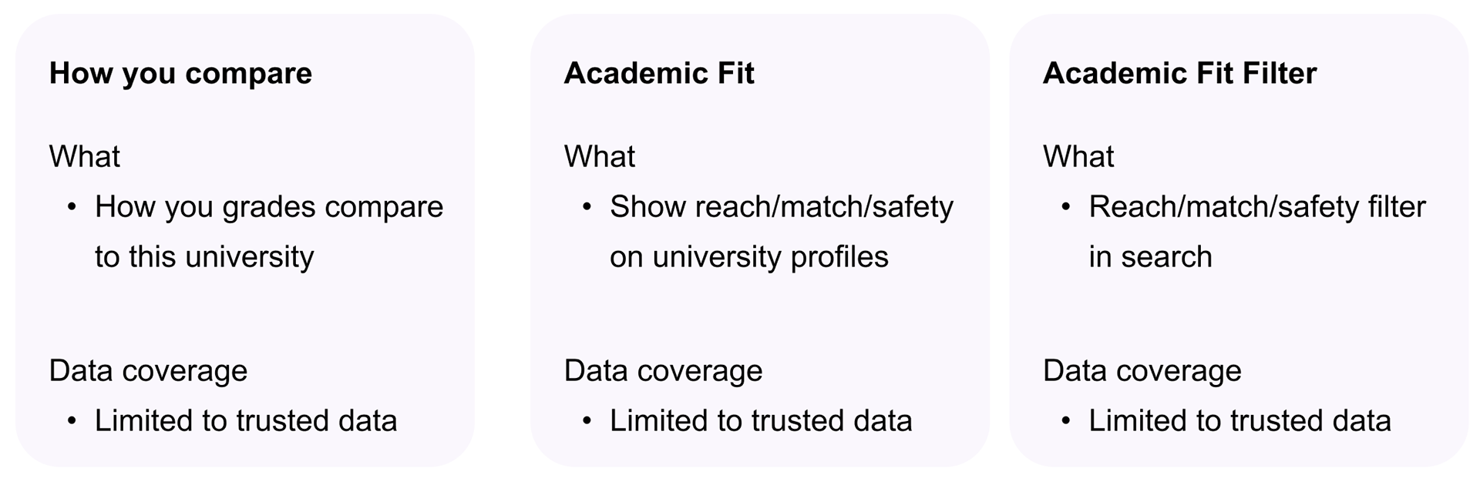Image resolution: width=1480 pixels, height=485 pixels.
Task: Click "on university profiles" text line
Action: (749, 257)
